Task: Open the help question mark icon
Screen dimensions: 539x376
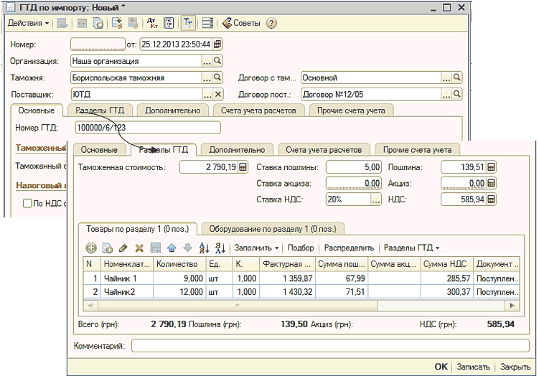Action: tap(271, 23)
